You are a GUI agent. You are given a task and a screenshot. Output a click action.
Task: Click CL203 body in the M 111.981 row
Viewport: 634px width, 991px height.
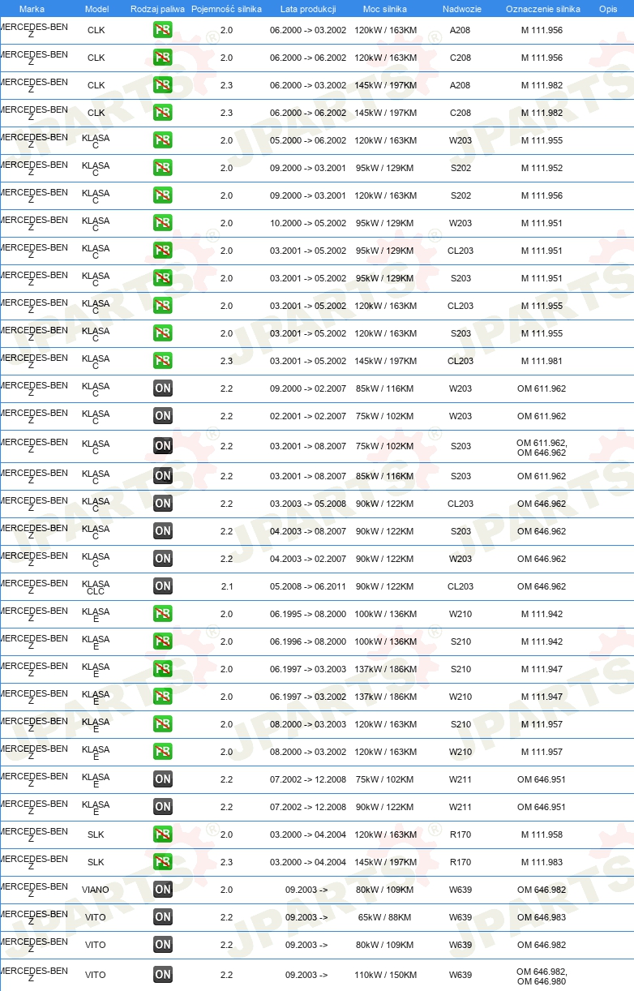(x=461, y=361)
